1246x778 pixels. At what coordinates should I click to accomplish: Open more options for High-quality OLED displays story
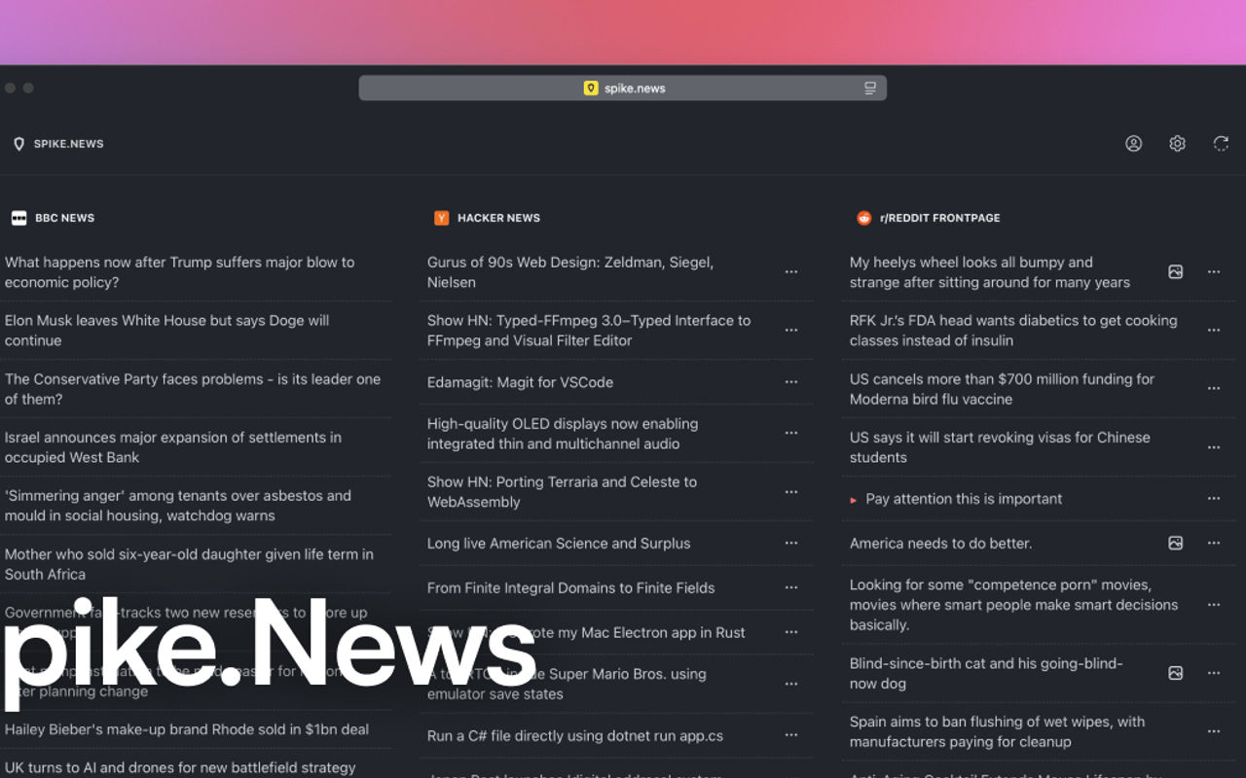791,434
